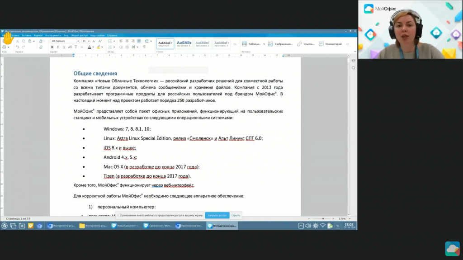Open the XO Caliburn font name dropdown

[x=78, y=41]
